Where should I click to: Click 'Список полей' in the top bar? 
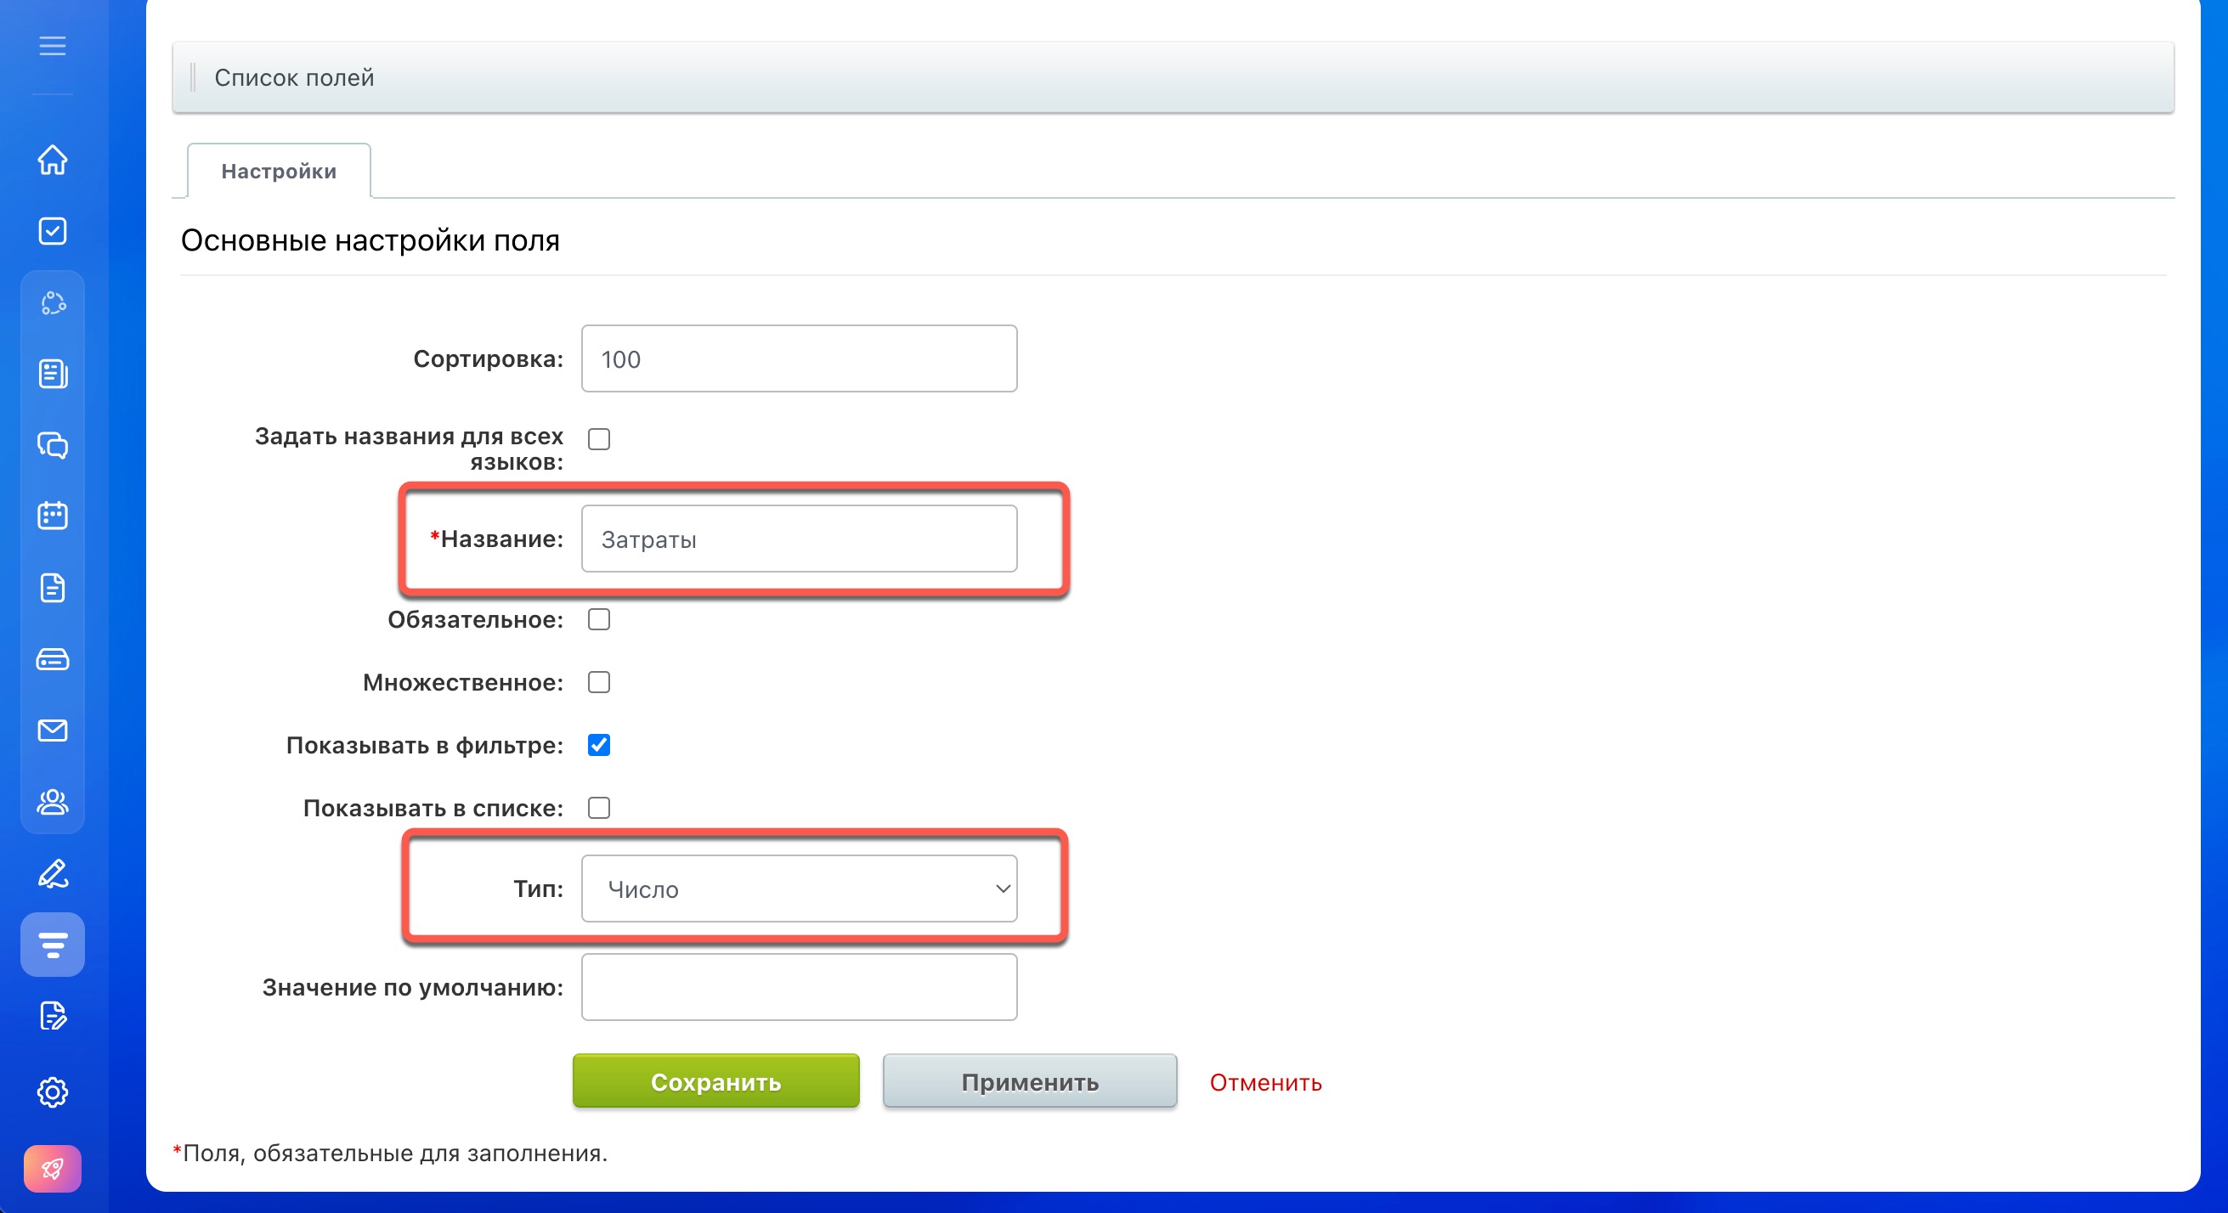pyautogui.click(x=294, y=78)
